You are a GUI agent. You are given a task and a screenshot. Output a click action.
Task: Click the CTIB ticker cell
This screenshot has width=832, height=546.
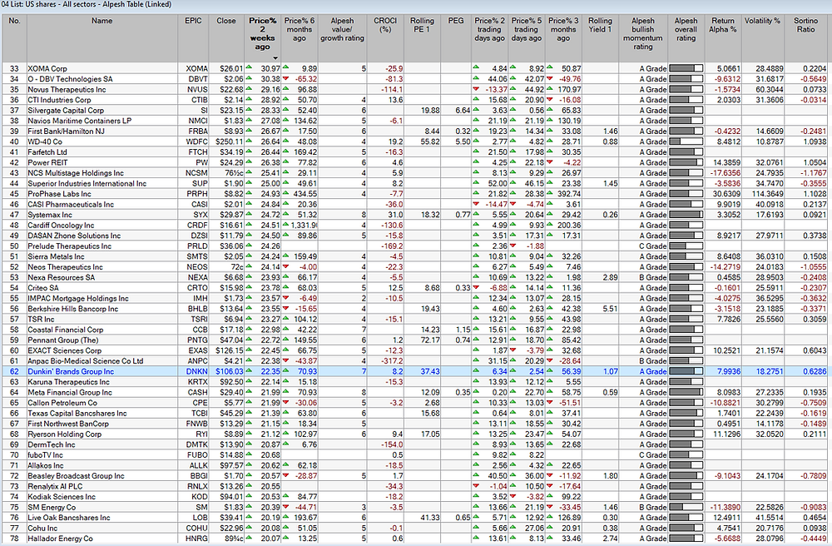pos(193,100)
